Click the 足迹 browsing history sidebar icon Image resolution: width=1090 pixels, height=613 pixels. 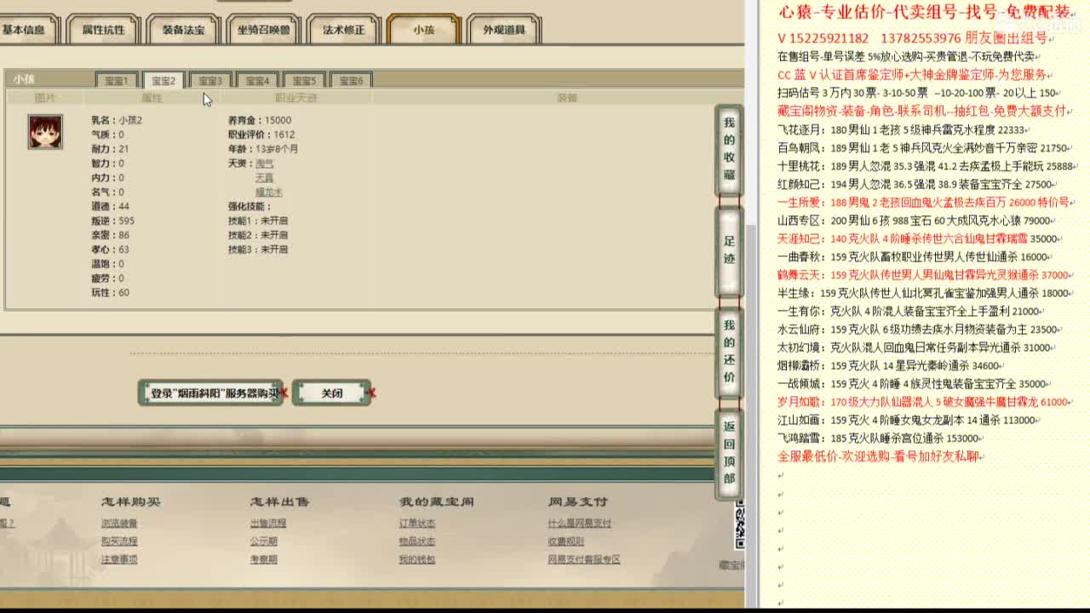pos(728,251)
